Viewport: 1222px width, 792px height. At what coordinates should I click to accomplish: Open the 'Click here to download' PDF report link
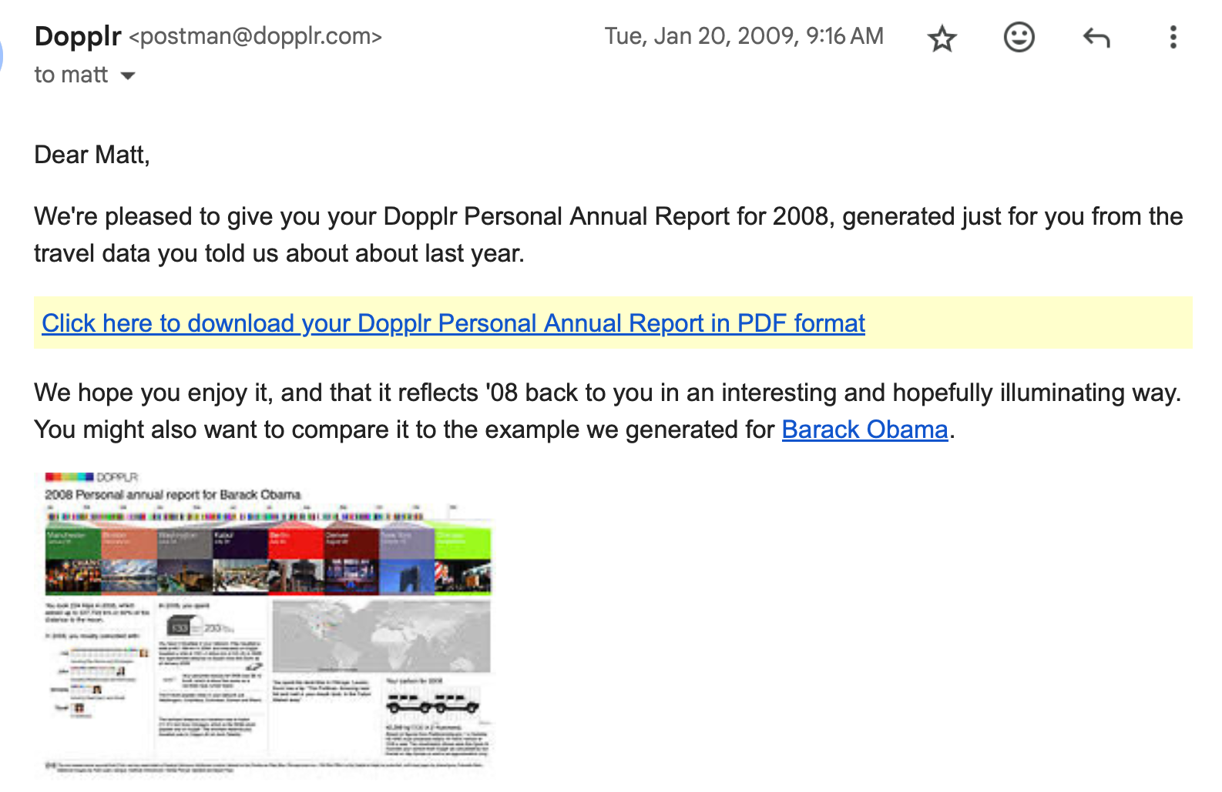click(453, 323)
